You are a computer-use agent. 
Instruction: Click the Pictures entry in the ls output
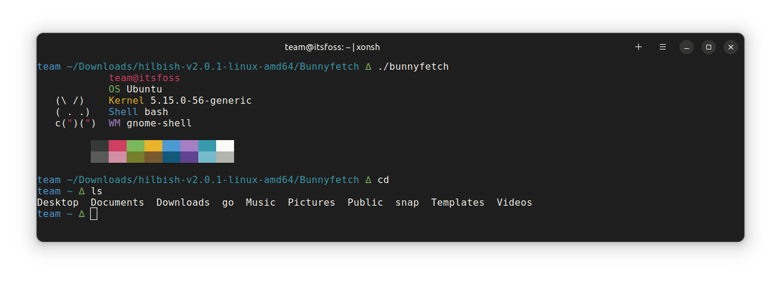coord(312,203)
